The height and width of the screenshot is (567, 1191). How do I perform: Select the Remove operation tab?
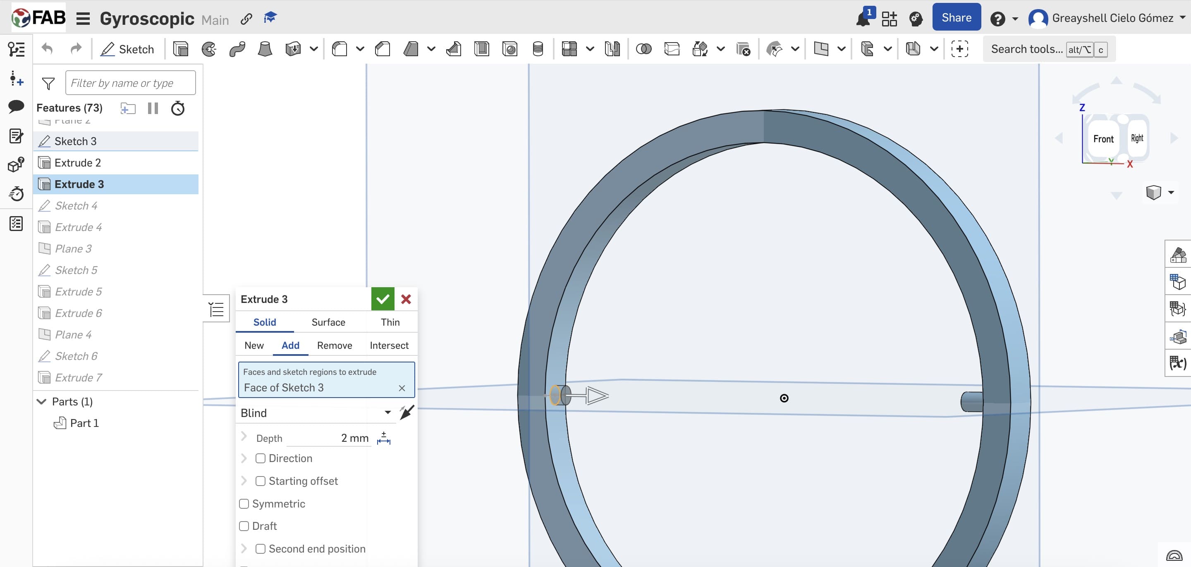point(334,345)
